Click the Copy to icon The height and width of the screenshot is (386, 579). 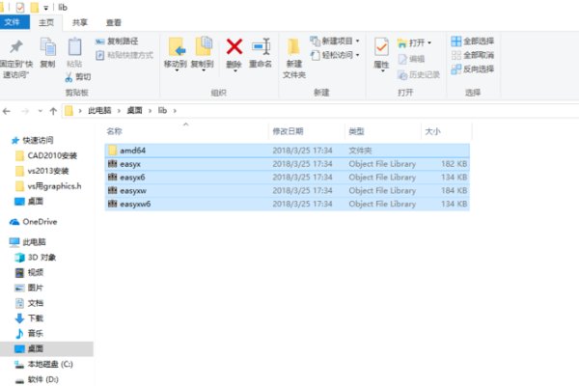pos(203,46)
